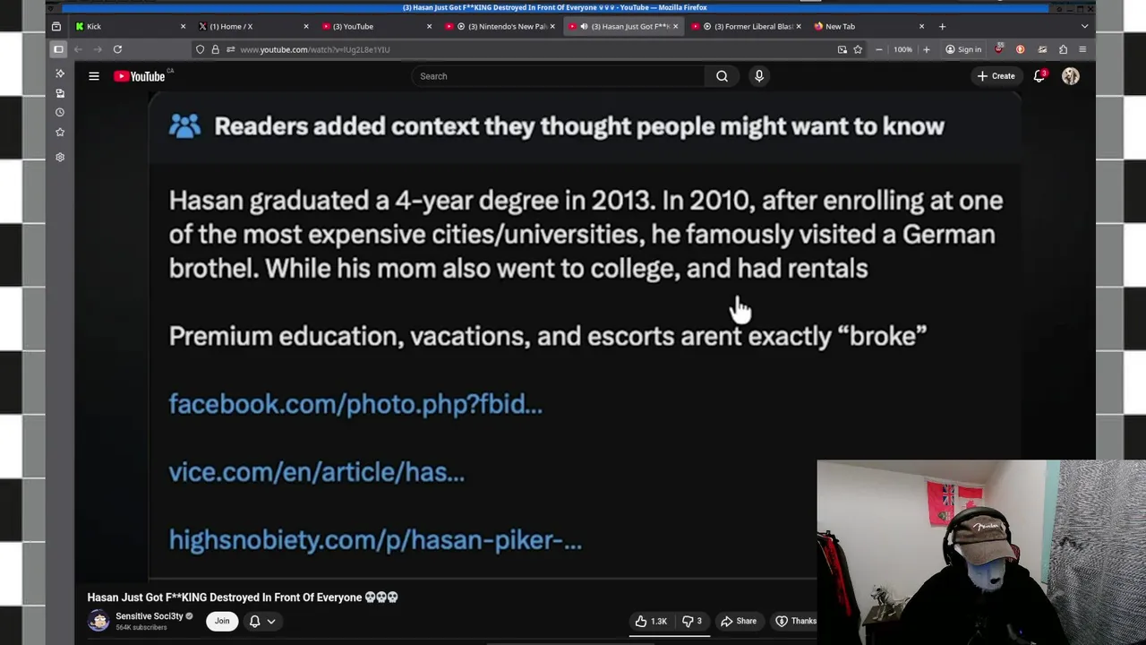This screenshot has width=1146, height=645.
Task: Switch to the New Tab tab
Action: (869, 26)
